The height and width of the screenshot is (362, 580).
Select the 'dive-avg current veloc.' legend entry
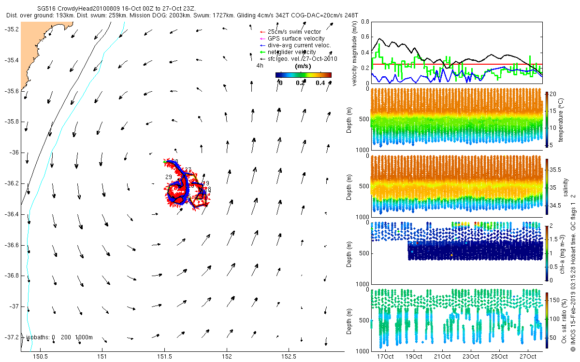[x=295, y=45]
